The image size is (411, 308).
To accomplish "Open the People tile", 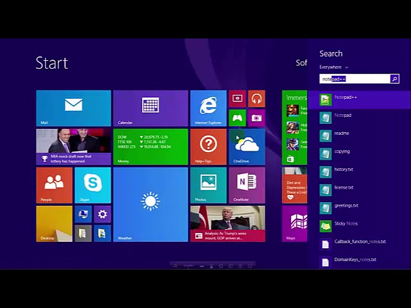I will tap(54, 185).
